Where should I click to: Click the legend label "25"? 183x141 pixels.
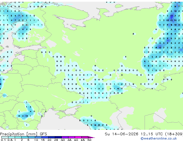[x=56, y=140]
